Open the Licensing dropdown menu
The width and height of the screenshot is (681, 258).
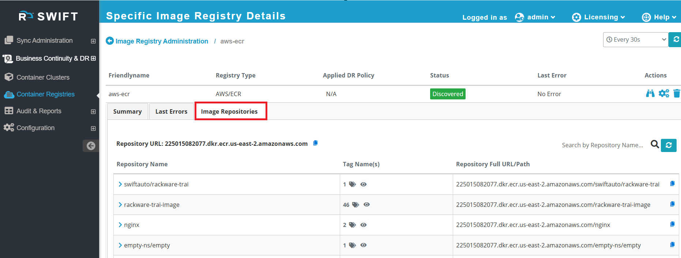[599, 17]
